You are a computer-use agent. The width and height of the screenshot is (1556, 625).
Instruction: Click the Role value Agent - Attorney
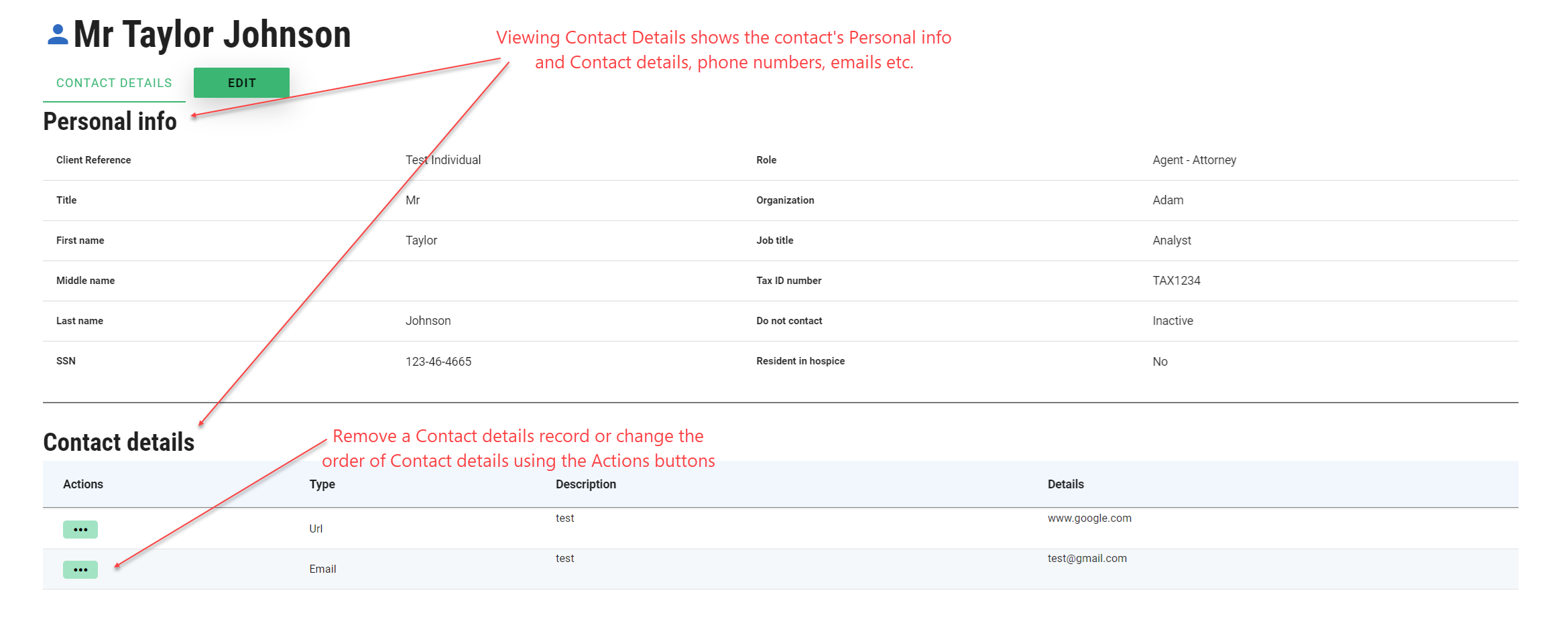(1194, 160)
